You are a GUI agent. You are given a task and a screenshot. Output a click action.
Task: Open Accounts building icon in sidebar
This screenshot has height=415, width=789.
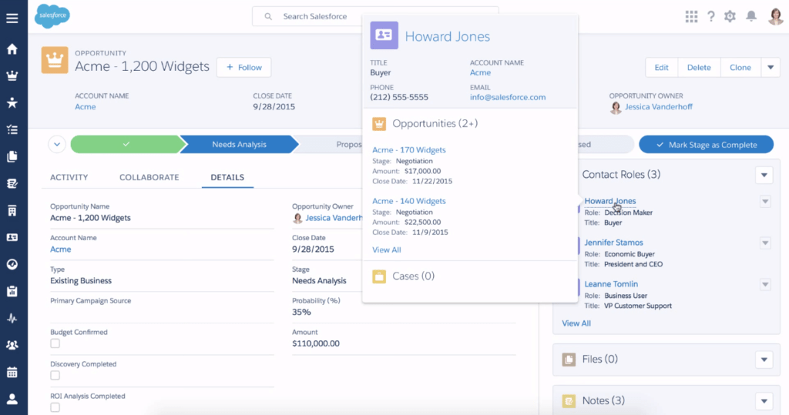(x=12, y=210)
